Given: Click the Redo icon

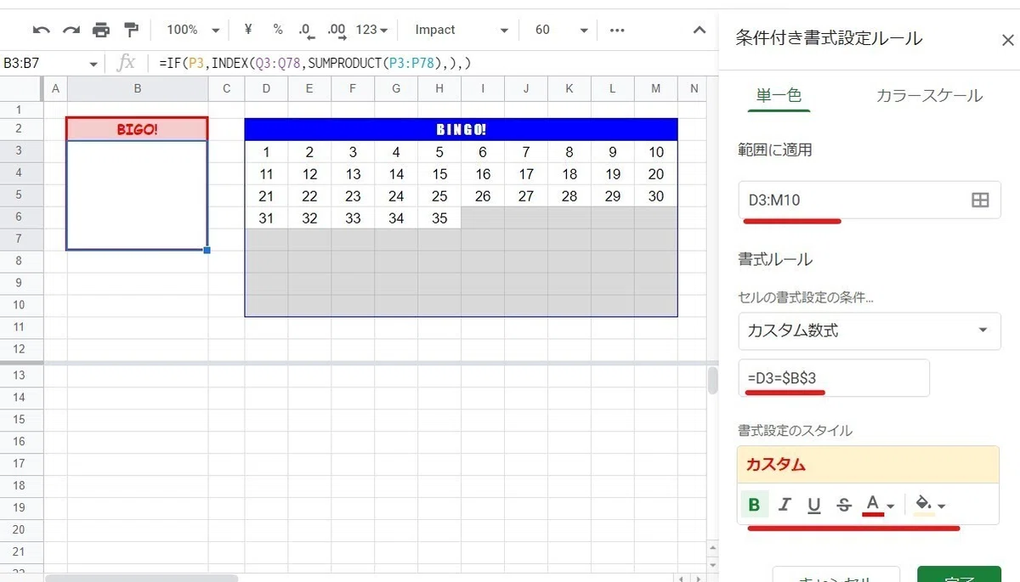Looking at the screenshot, I should click(x=71, y=30).
